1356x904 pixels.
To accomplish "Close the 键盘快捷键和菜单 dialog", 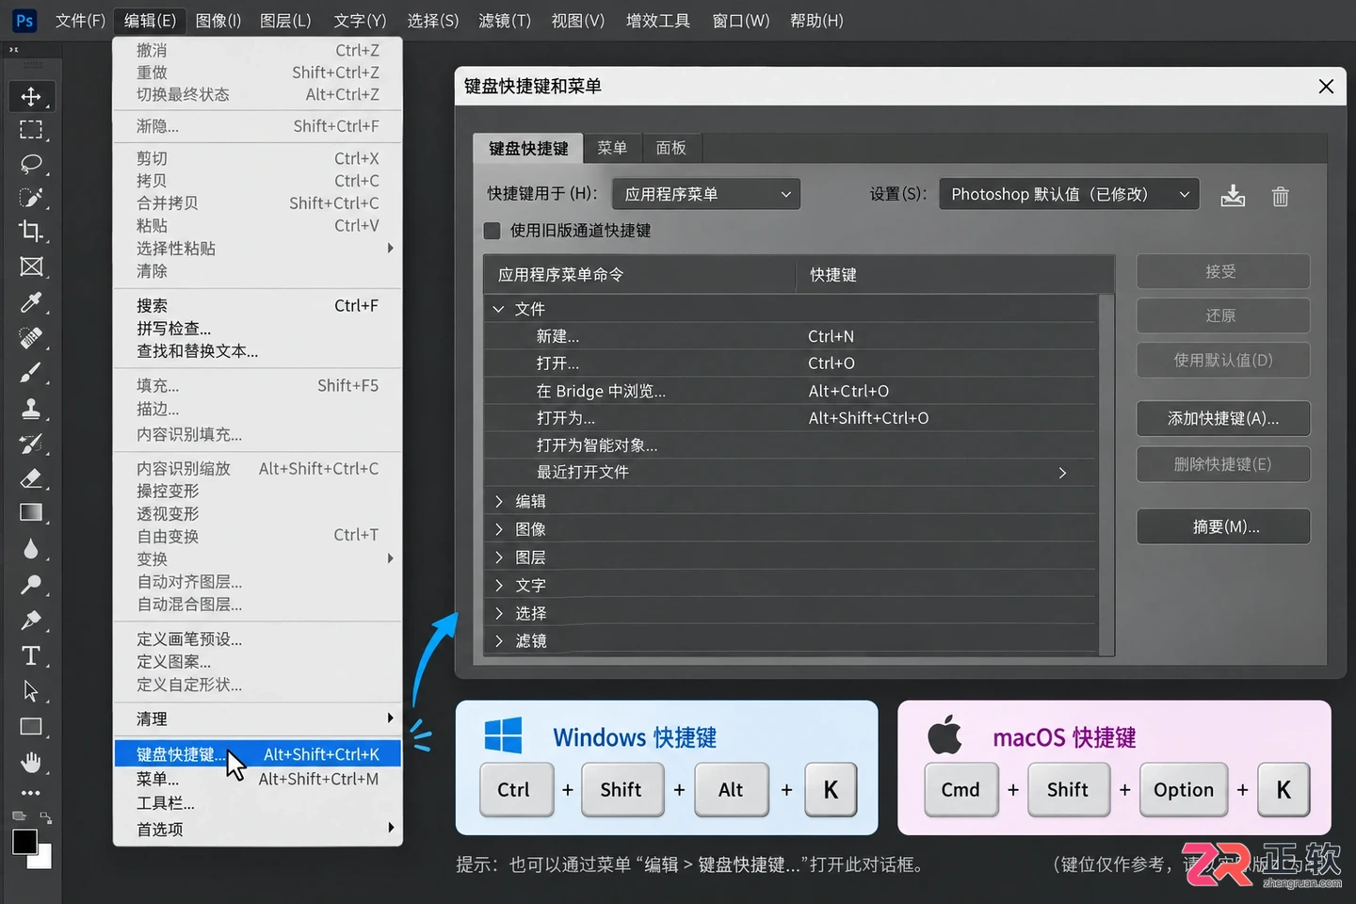I will [1326, 87].
